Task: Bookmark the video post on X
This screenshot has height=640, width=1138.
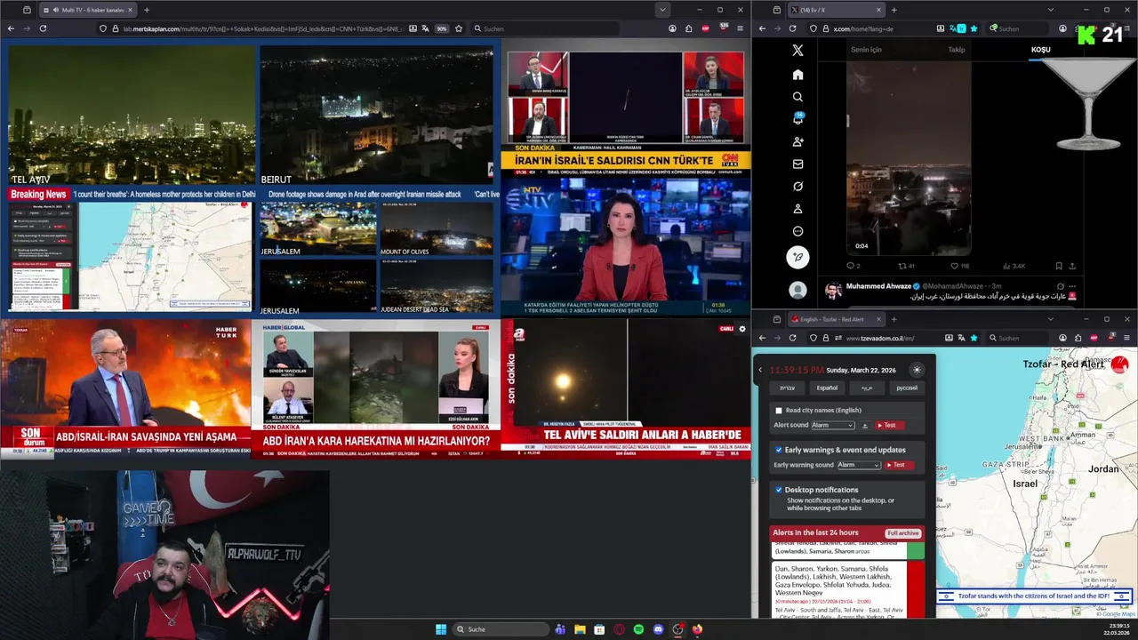Action: pos(1058,266)
